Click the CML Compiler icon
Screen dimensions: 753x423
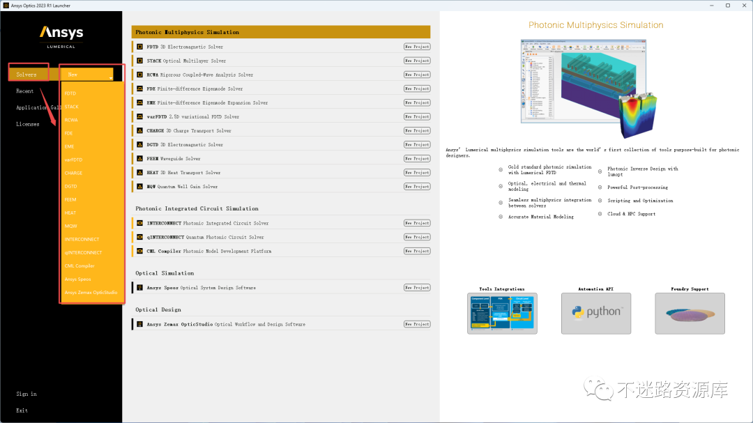pos(139,251)
